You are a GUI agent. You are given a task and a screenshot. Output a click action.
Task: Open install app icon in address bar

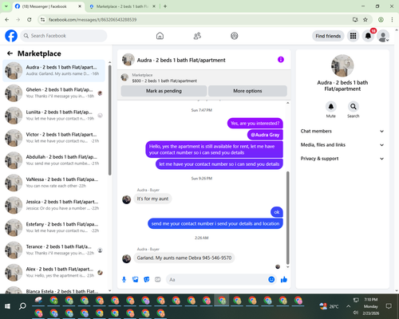355,20
